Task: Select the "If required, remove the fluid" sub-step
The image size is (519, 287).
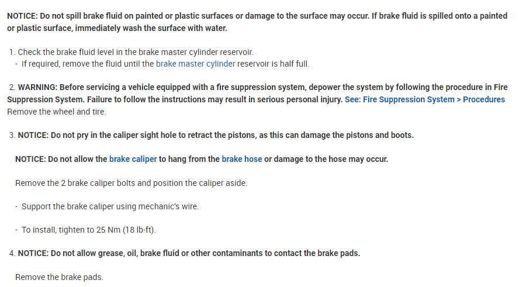Action: 88,64
